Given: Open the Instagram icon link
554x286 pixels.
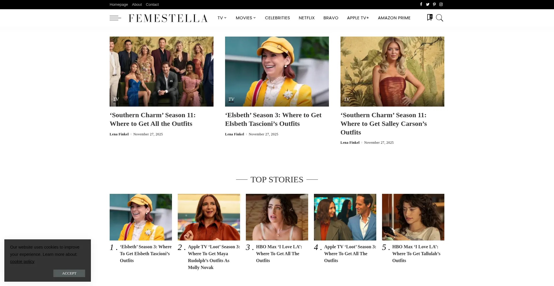Looking at the screenshot, I should coord(441,4).
